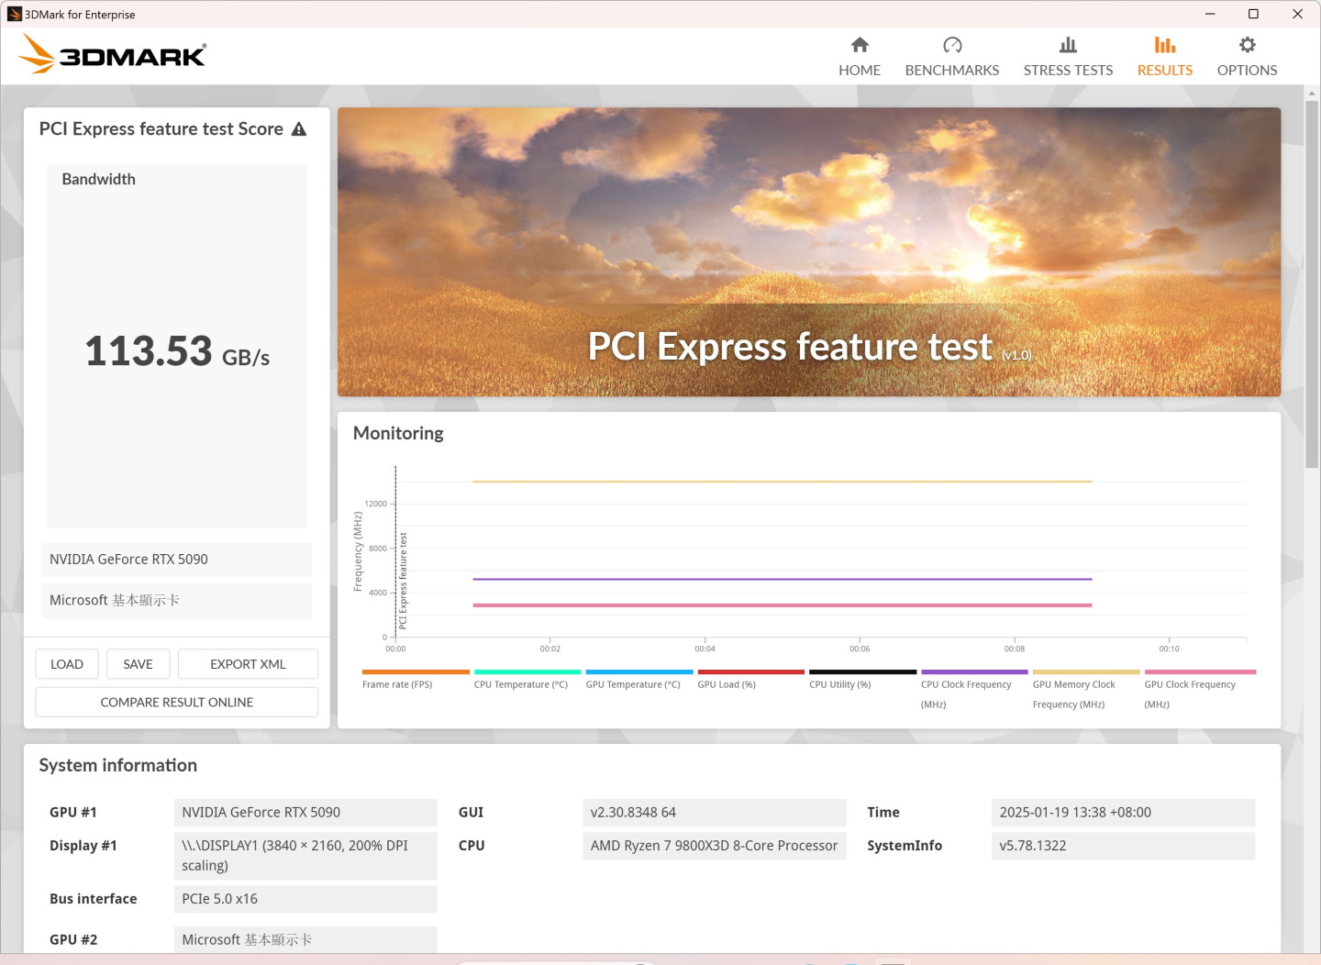This screenshot has width=1321, height=965.
Task: Click the yellow GPU memory clock line
Action: pos(783,481)
